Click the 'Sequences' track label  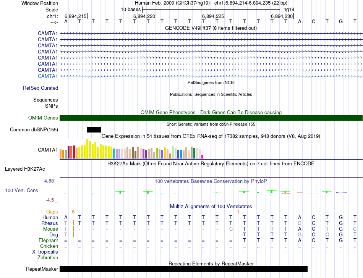pyautogui.click(x=45, y=100)
